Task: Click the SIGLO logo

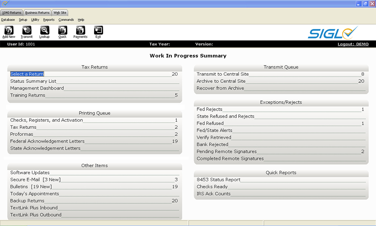Action: 333,33
